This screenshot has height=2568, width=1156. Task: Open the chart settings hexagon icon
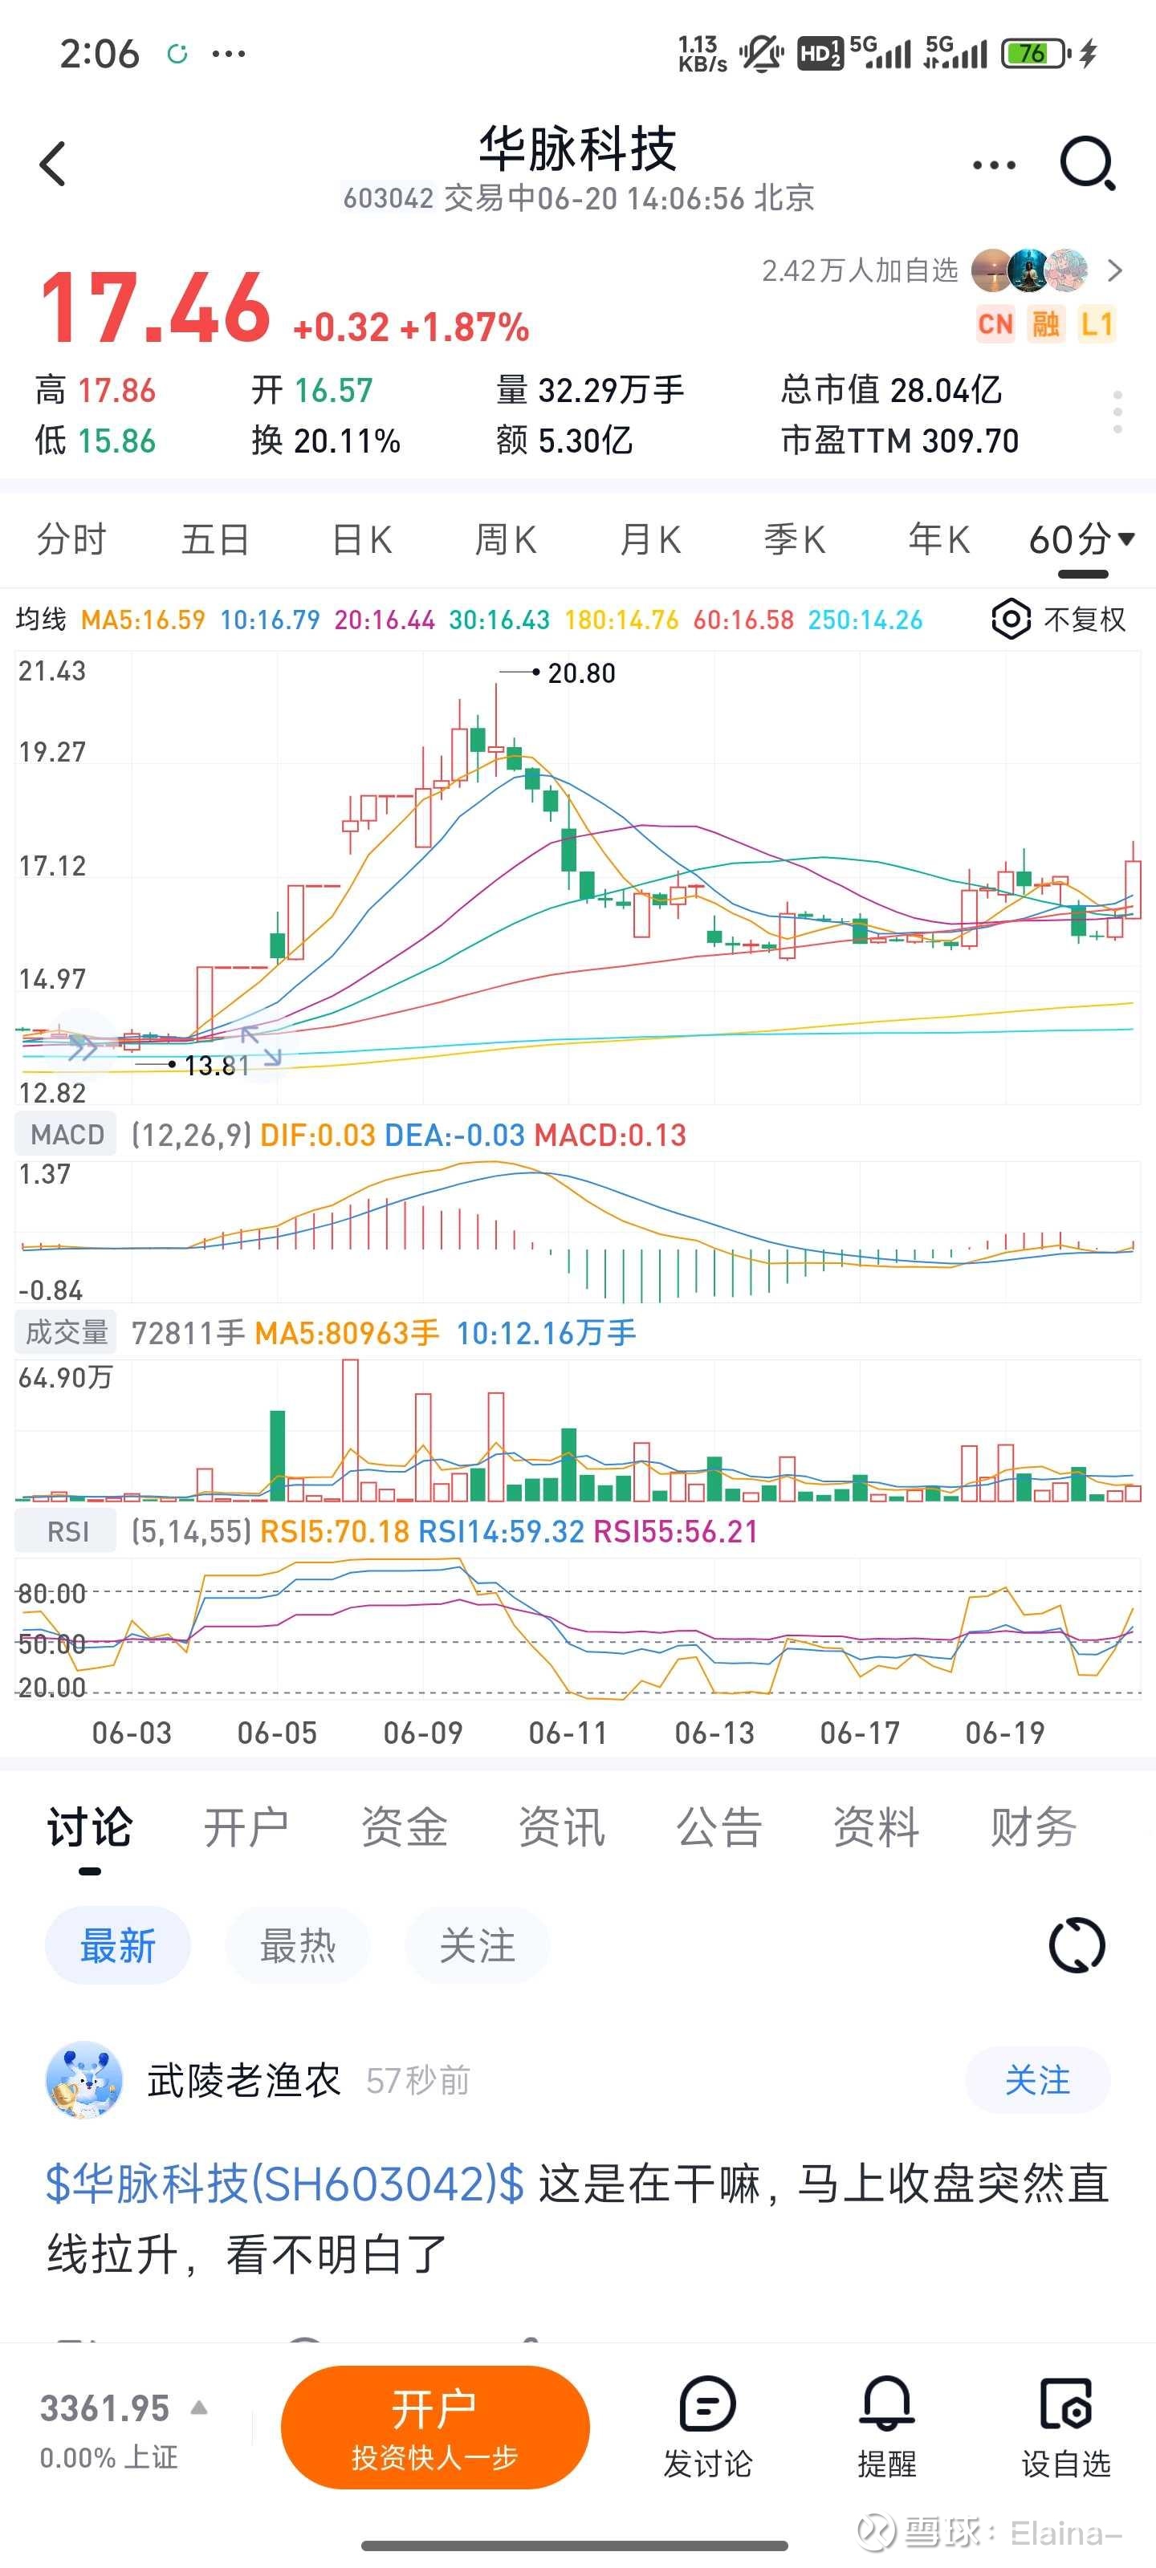(1011, 619)
